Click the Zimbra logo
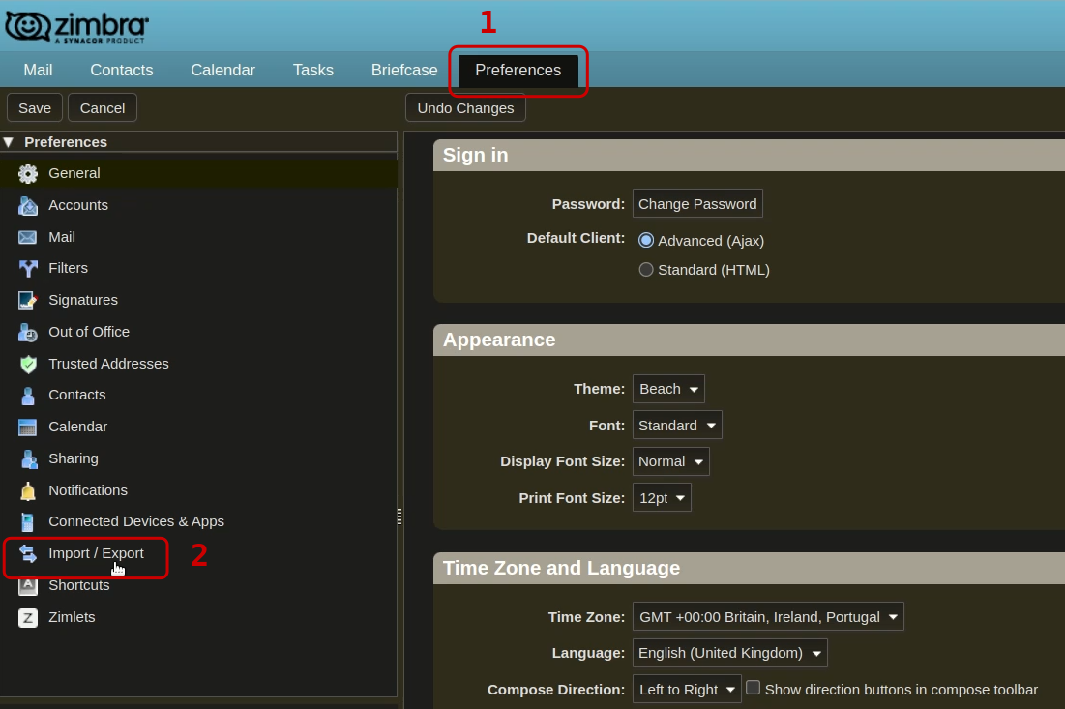Viewport: 1065px width, 709px height. pos(77,26)
